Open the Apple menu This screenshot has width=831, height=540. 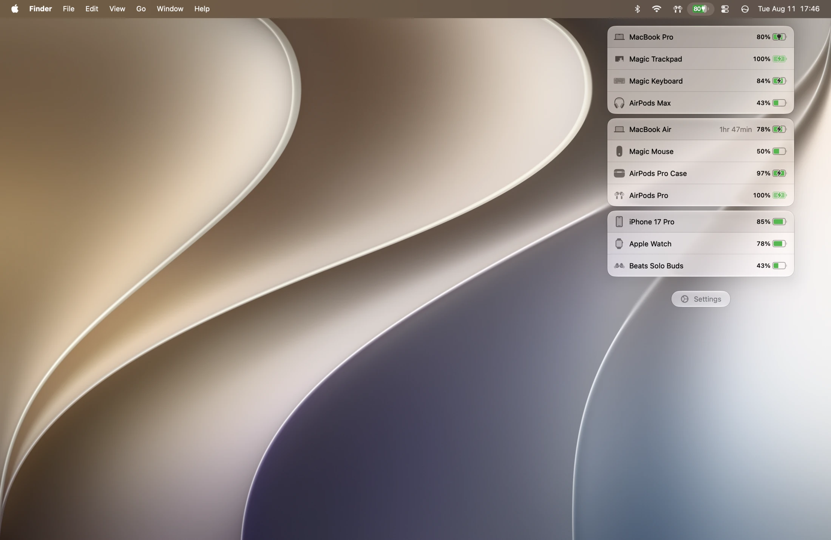click(x=15, y=9)
